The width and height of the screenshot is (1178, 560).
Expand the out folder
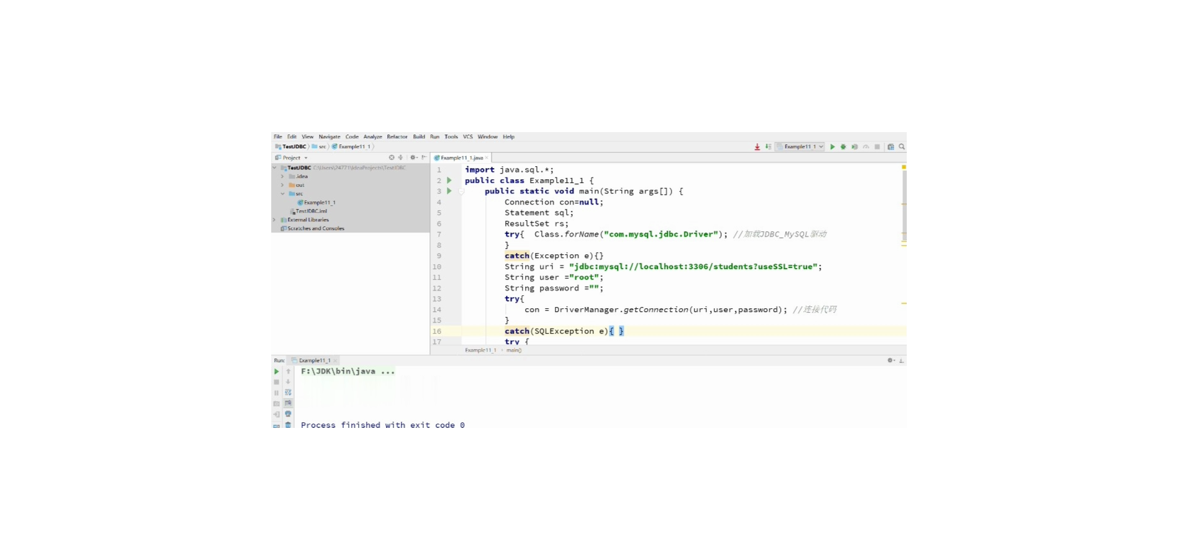click(x=282, y=185)
